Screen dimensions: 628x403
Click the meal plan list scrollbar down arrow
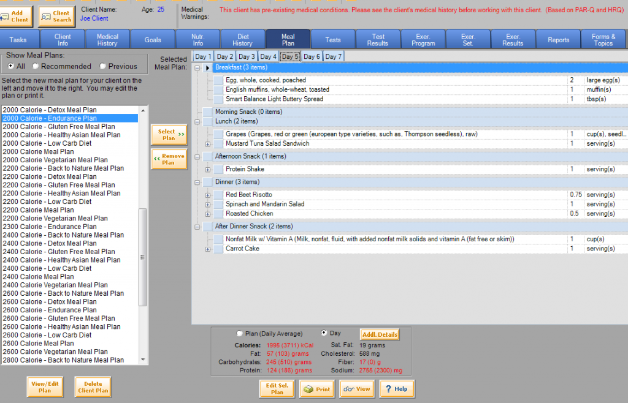(144, 360)
